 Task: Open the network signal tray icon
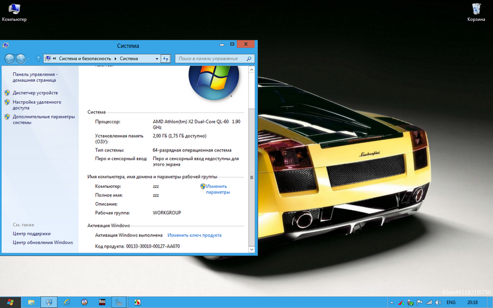click(429, 302)
